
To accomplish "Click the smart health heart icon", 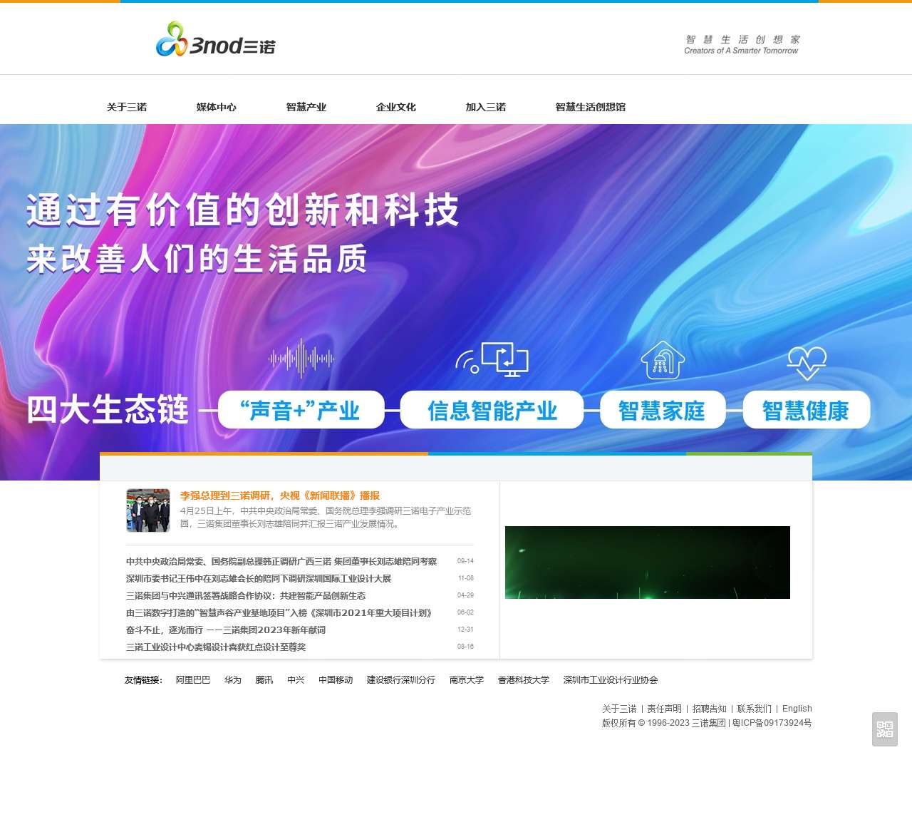I will coord(807,362).
